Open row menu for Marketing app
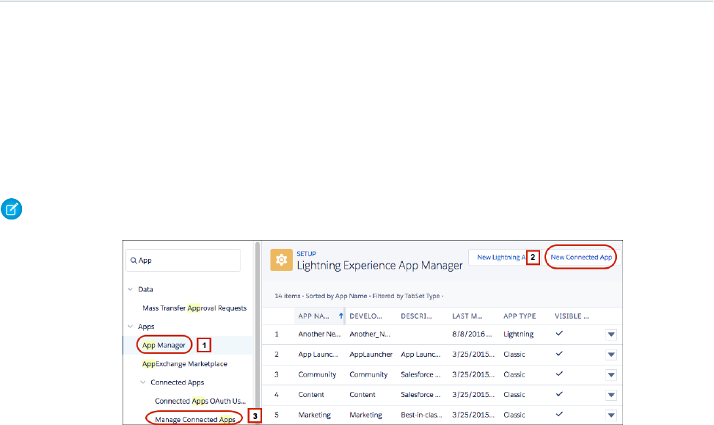 click(611, 415)
